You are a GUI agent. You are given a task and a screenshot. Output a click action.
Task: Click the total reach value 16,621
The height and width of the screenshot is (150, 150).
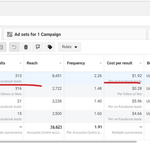(56, 127)
